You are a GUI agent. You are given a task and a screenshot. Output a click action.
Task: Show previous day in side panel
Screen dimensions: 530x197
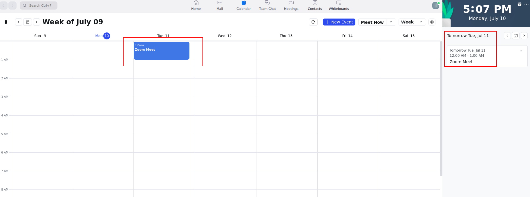tap(507, 36)
